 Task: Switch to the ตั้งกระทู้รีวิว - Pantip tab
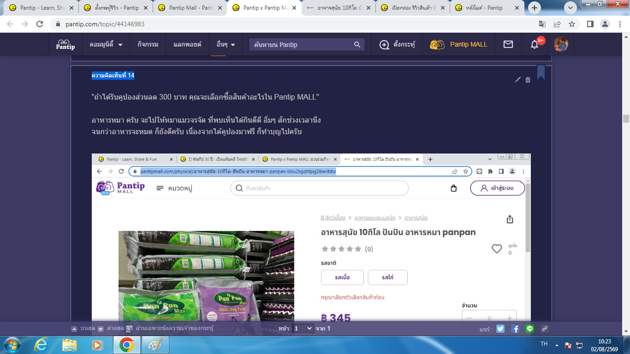pyautogui.click(x=115, y=8)
